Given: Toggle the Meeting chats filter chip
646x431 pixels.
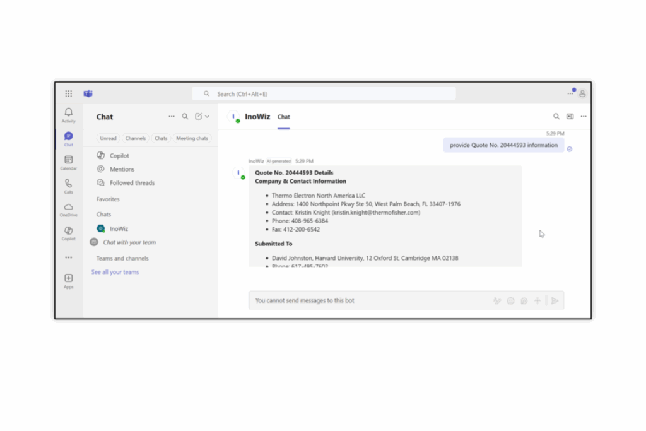Looking at the screenshot, I should [192, 138].
